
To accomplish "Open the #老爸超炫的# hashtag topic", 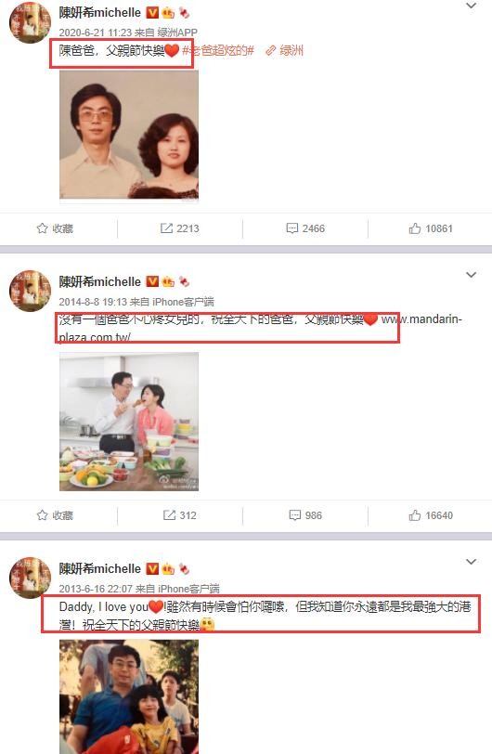I will pos(218,50).
